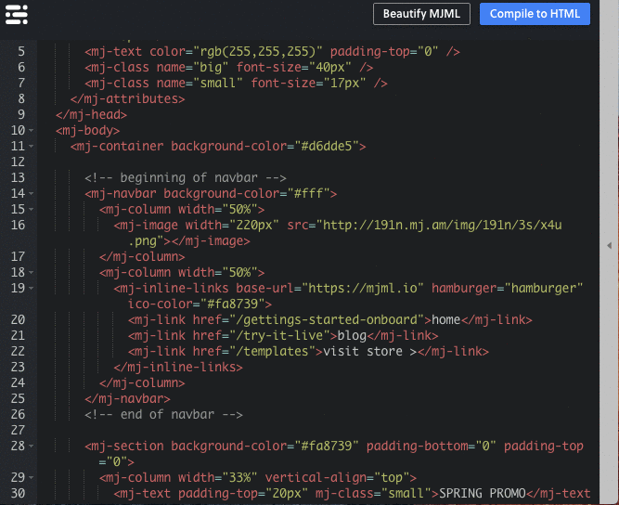Collapse first mj-column at line 15
This screenshot has height=505, width=619.
32,210
